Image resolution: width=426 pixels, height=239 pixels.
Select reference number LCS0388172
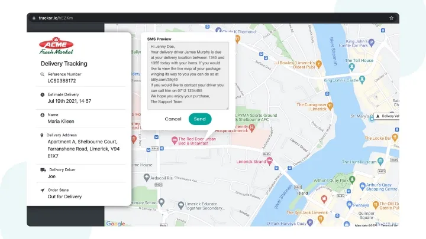pos(62,81)
